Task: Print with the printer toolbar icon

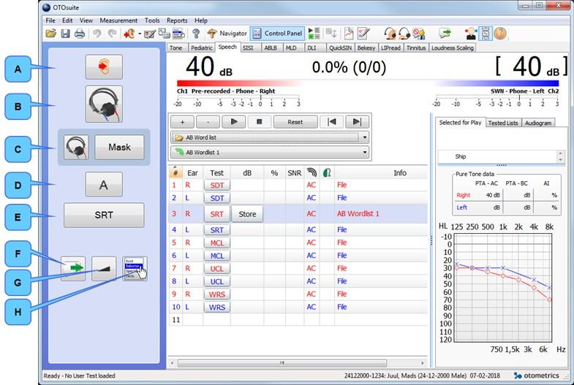Action: pyautogui.click(x=80, y=34)
